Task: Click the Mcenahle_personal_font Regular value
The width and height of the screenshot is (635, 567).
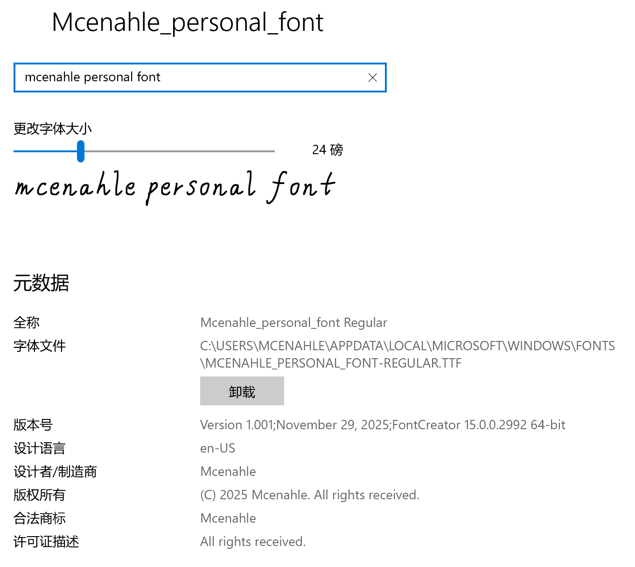Action: click(293, 322)
